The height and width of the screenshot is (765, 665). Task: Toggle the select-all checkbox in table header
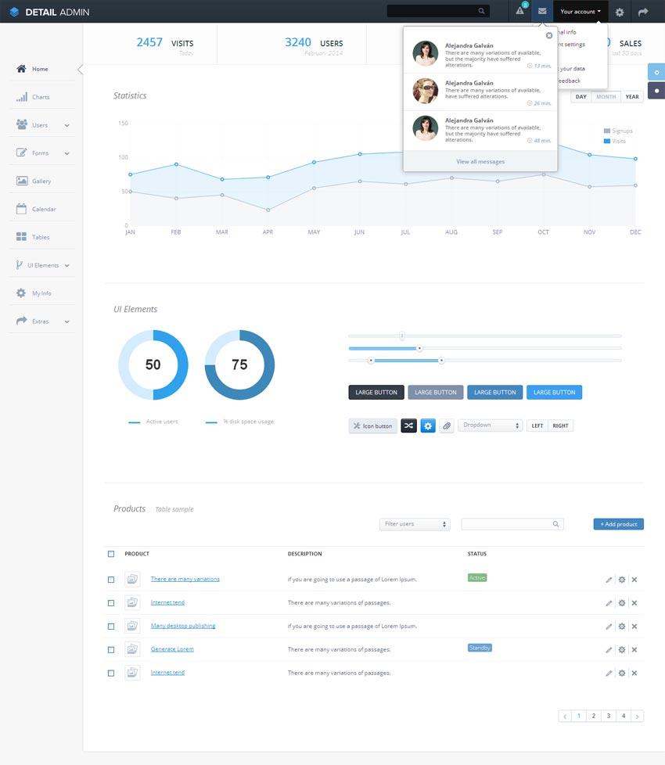click(x=111, y=554)
